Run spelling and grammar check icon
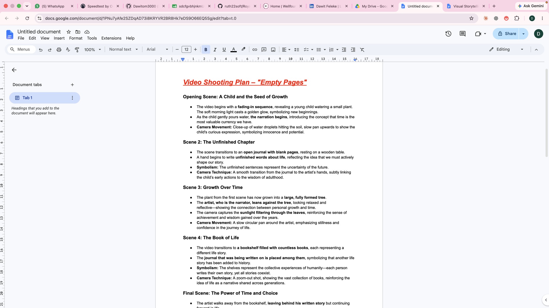Viewport: 549px width, 308px height. click(68, 50)
